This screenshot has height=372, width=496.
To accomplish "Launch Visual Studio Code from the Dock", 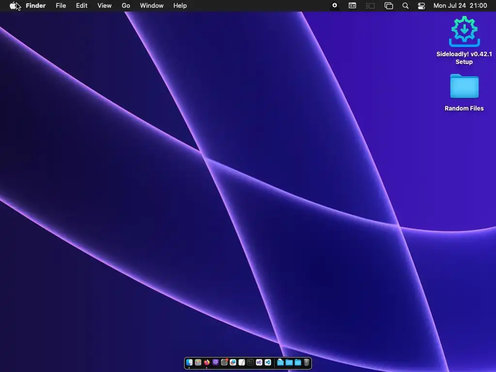I will (x=268, y=362).
